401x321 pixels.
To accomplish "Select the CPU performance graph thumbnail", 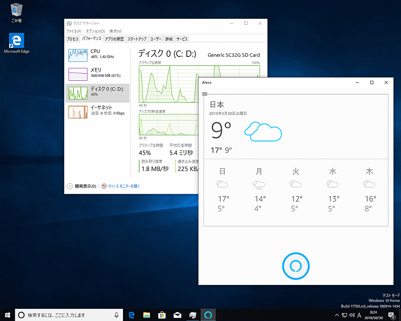I will pos(78,55).
